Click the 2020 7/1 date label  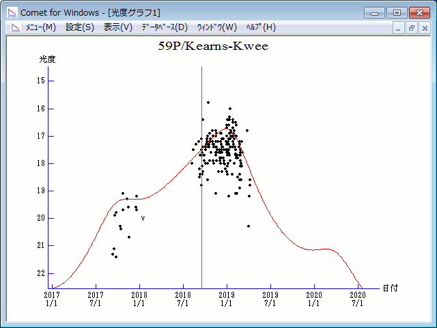pos(358,299)
